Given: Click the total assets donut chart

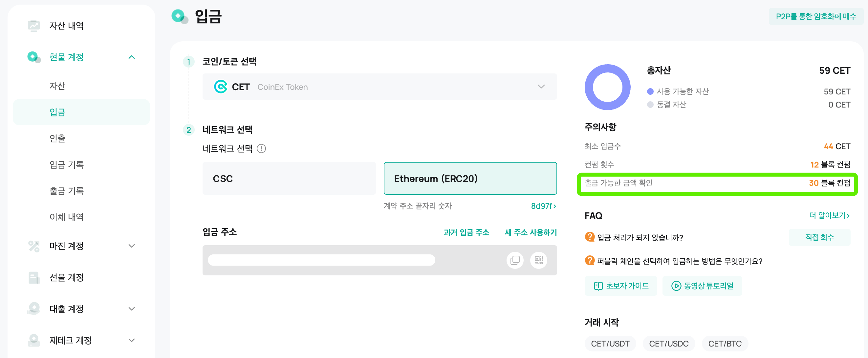Looking at the screenshot, I should tap(607, 87).
